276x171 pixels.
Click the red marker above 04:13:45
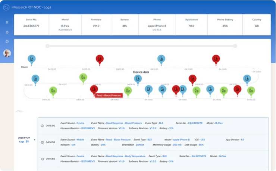pos(216,59)
